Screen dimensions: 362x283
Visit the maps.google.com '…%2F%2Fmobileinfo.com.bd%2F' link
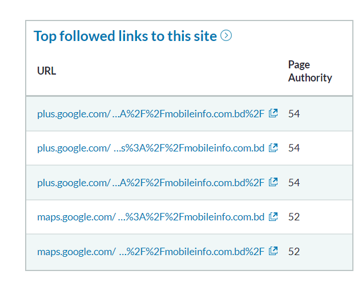tap(151, 251)
